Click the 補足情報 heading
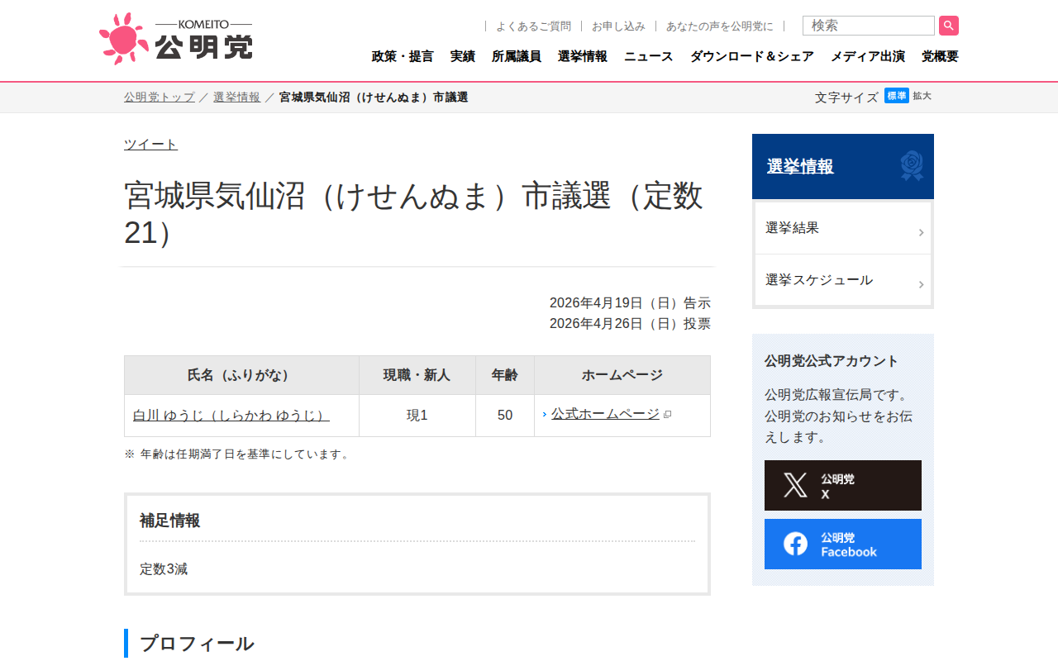Screen dimensions: 1058x661 (169, 521)
